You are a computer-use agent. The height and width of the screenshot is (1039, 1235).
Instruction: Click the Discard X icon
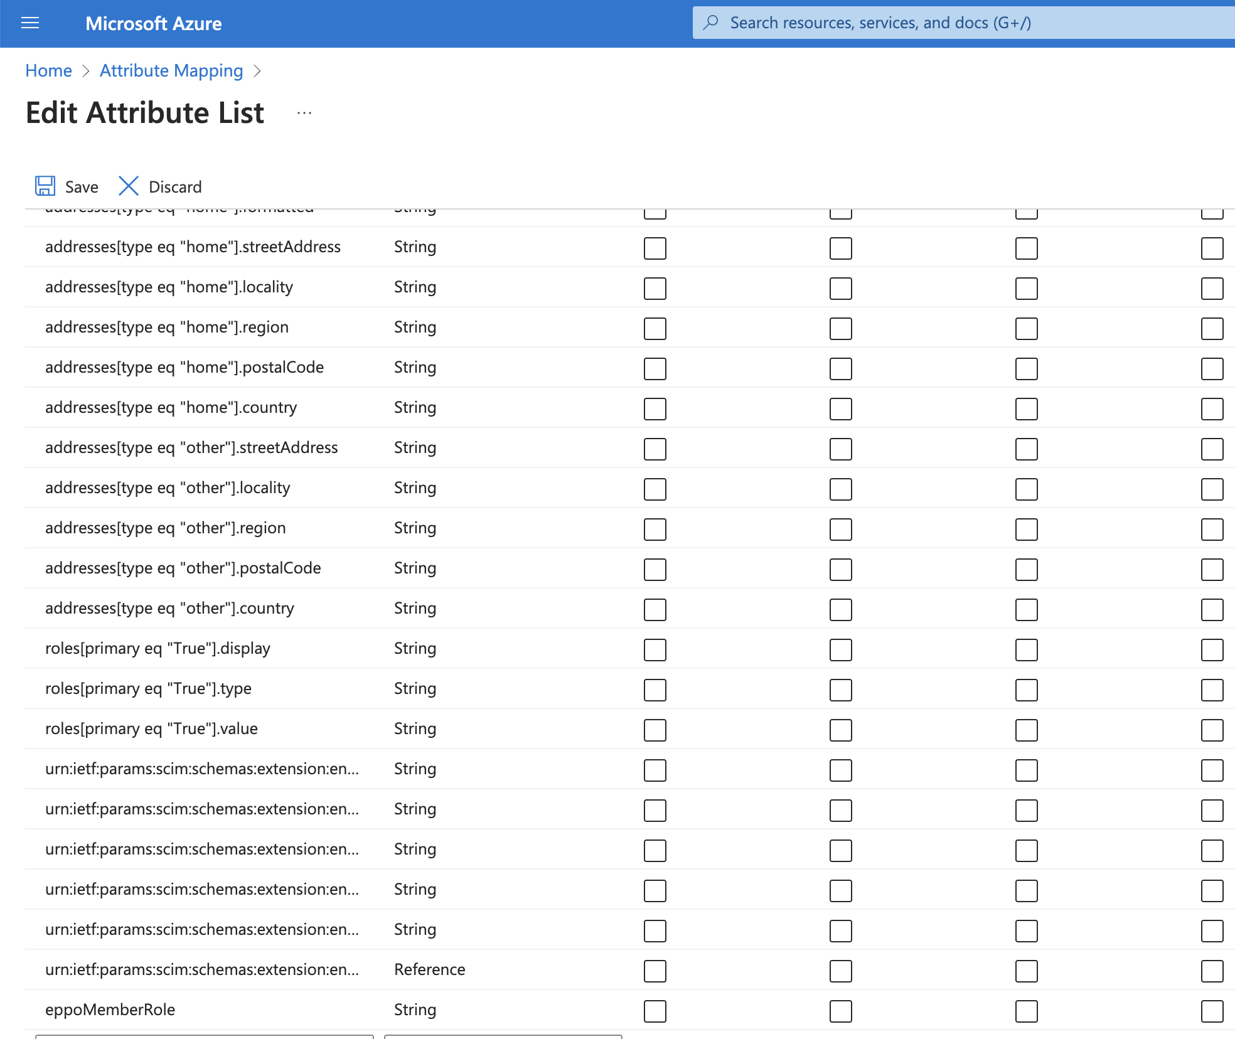coord(129,186)
